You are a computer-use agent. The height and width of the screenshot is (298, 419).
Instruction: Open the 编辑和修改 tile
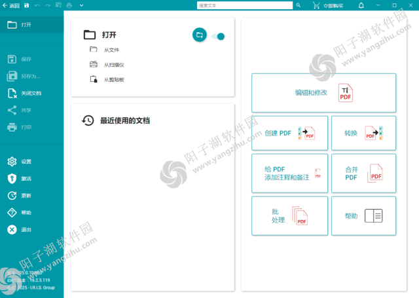coord(323,93)
